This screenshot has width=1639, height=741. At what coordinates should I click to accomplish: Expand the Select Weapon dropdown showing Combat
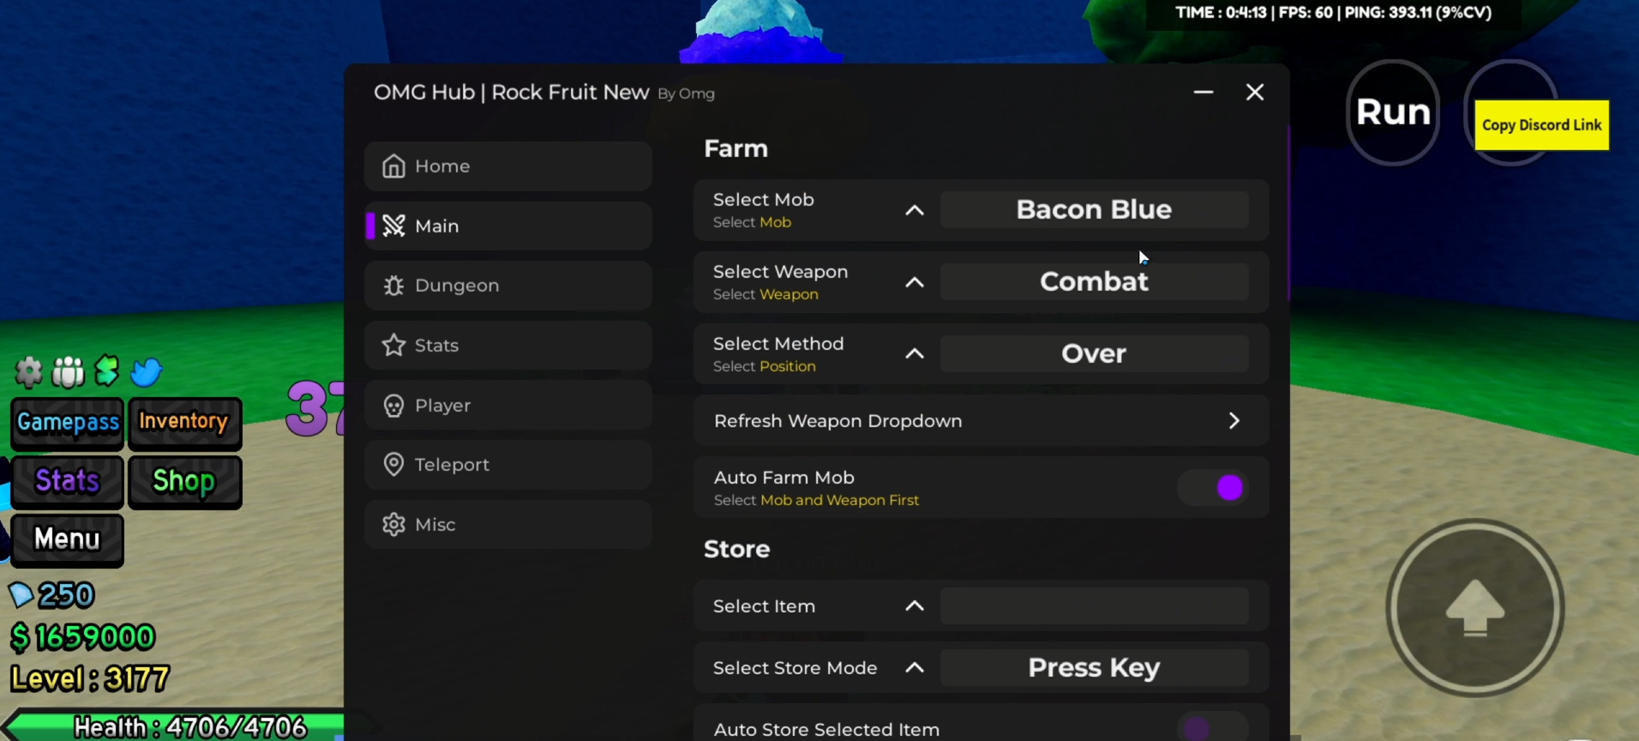pyautogui.click(x=1093, y=282)
